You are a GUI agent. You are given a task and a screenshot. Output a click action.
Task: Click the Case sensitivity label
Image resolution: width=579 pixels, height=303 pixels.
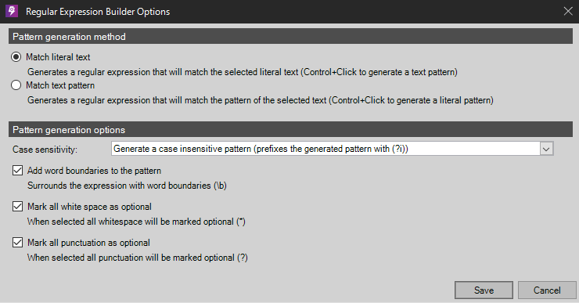click(x=45, y=150)
